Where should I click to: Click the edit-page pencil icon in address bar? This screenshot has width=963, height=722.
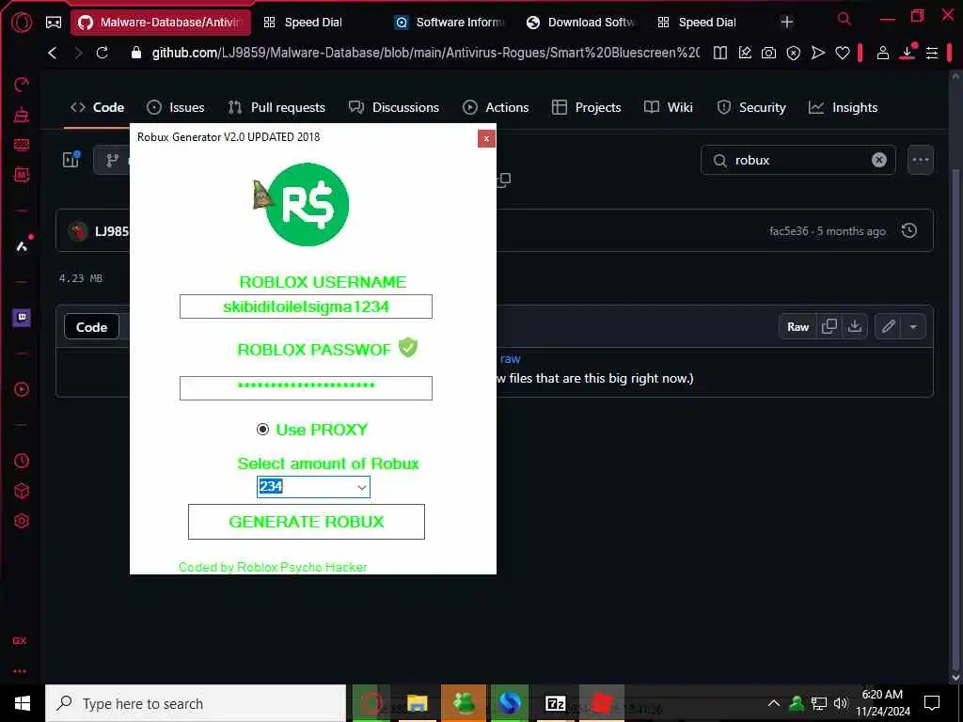tap(745, 53)
